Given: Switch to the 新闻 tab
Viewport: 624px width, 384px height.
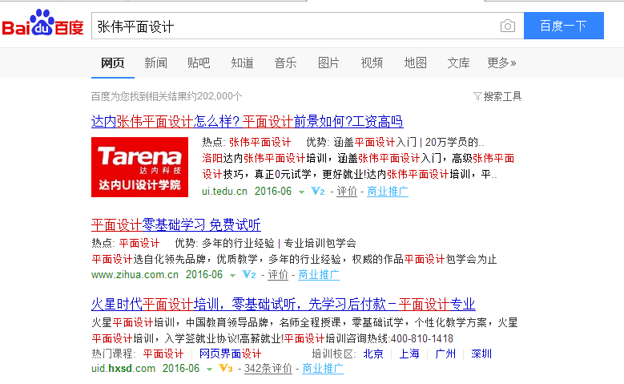Looking at the screenshot, I should [155, 63].
